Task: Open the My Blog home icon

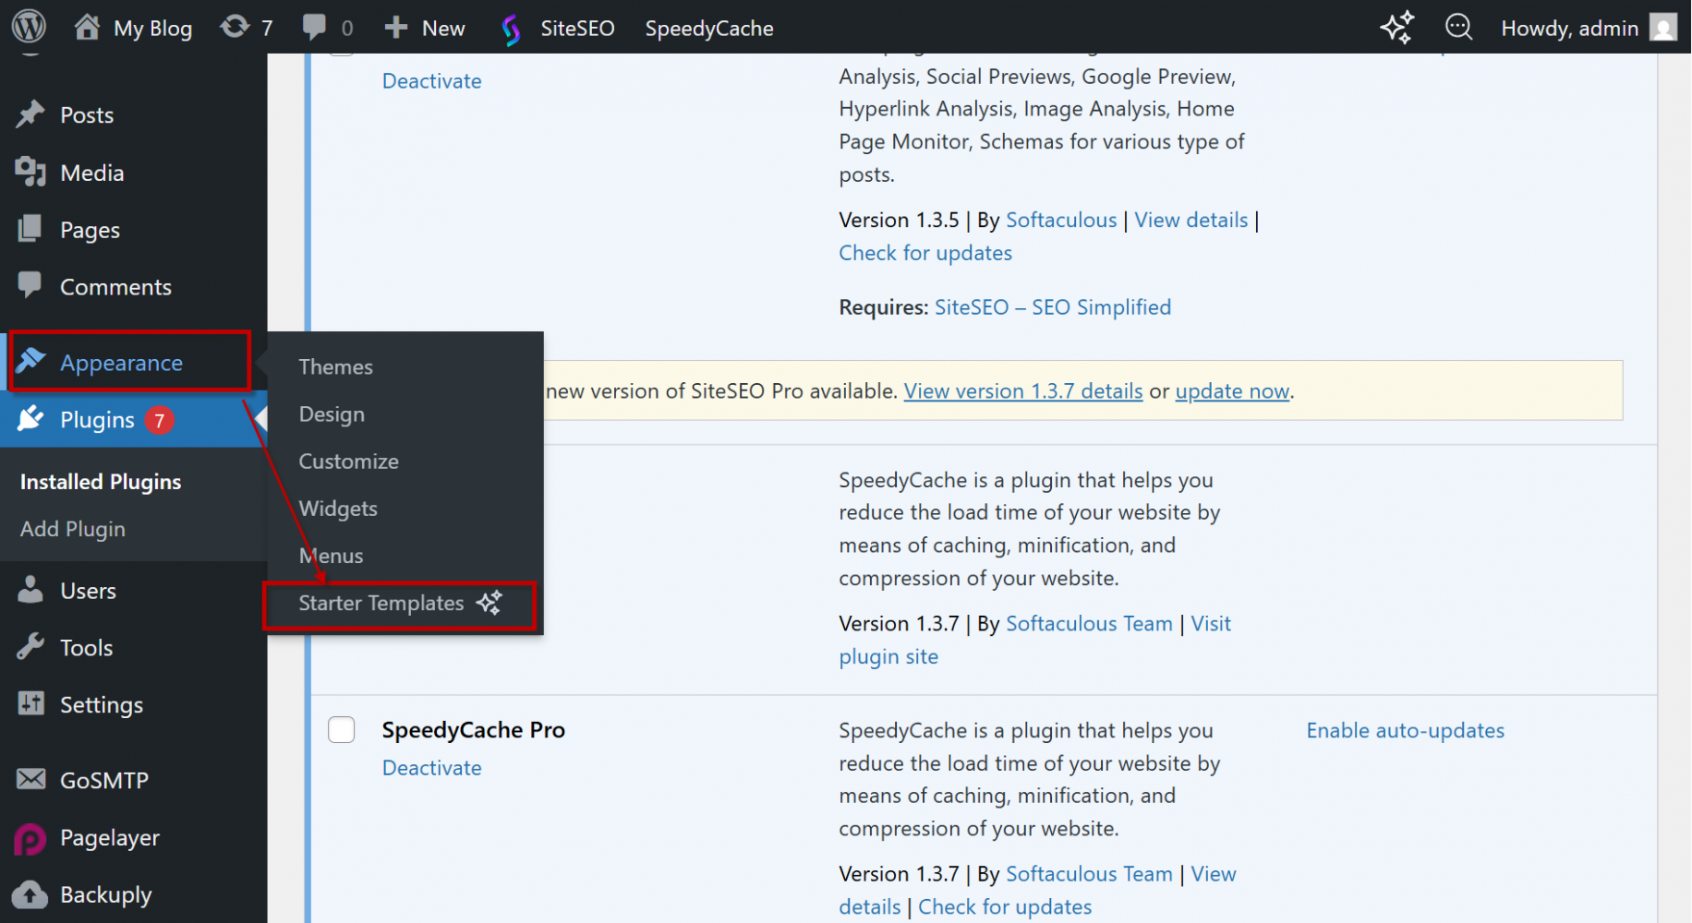Action: tap(87, 27)
